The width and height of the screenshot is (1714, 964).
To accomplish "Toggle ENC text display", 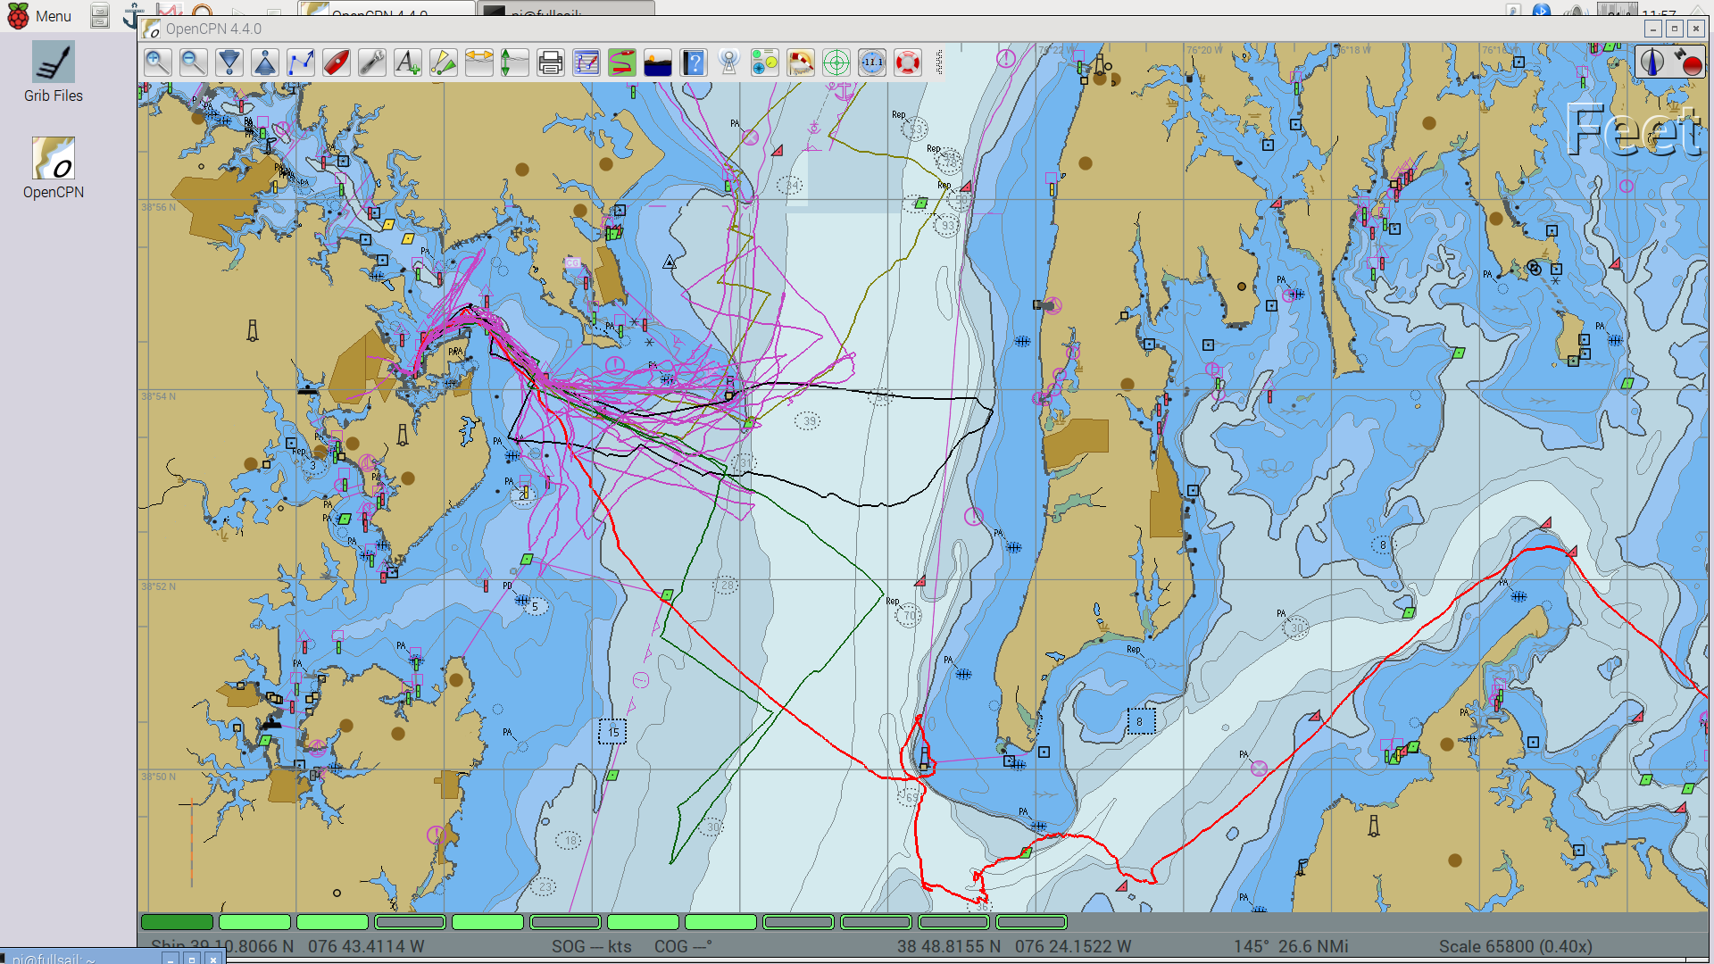I will [x=408, y=62].
